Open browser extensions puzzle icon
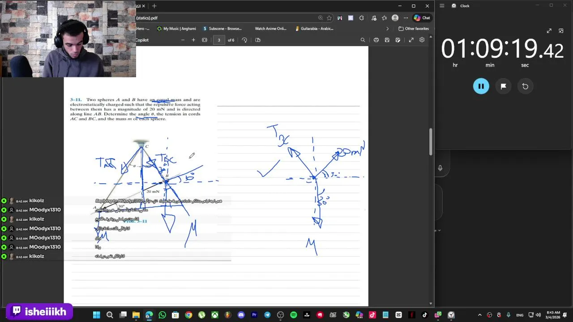 pos(362,18)
